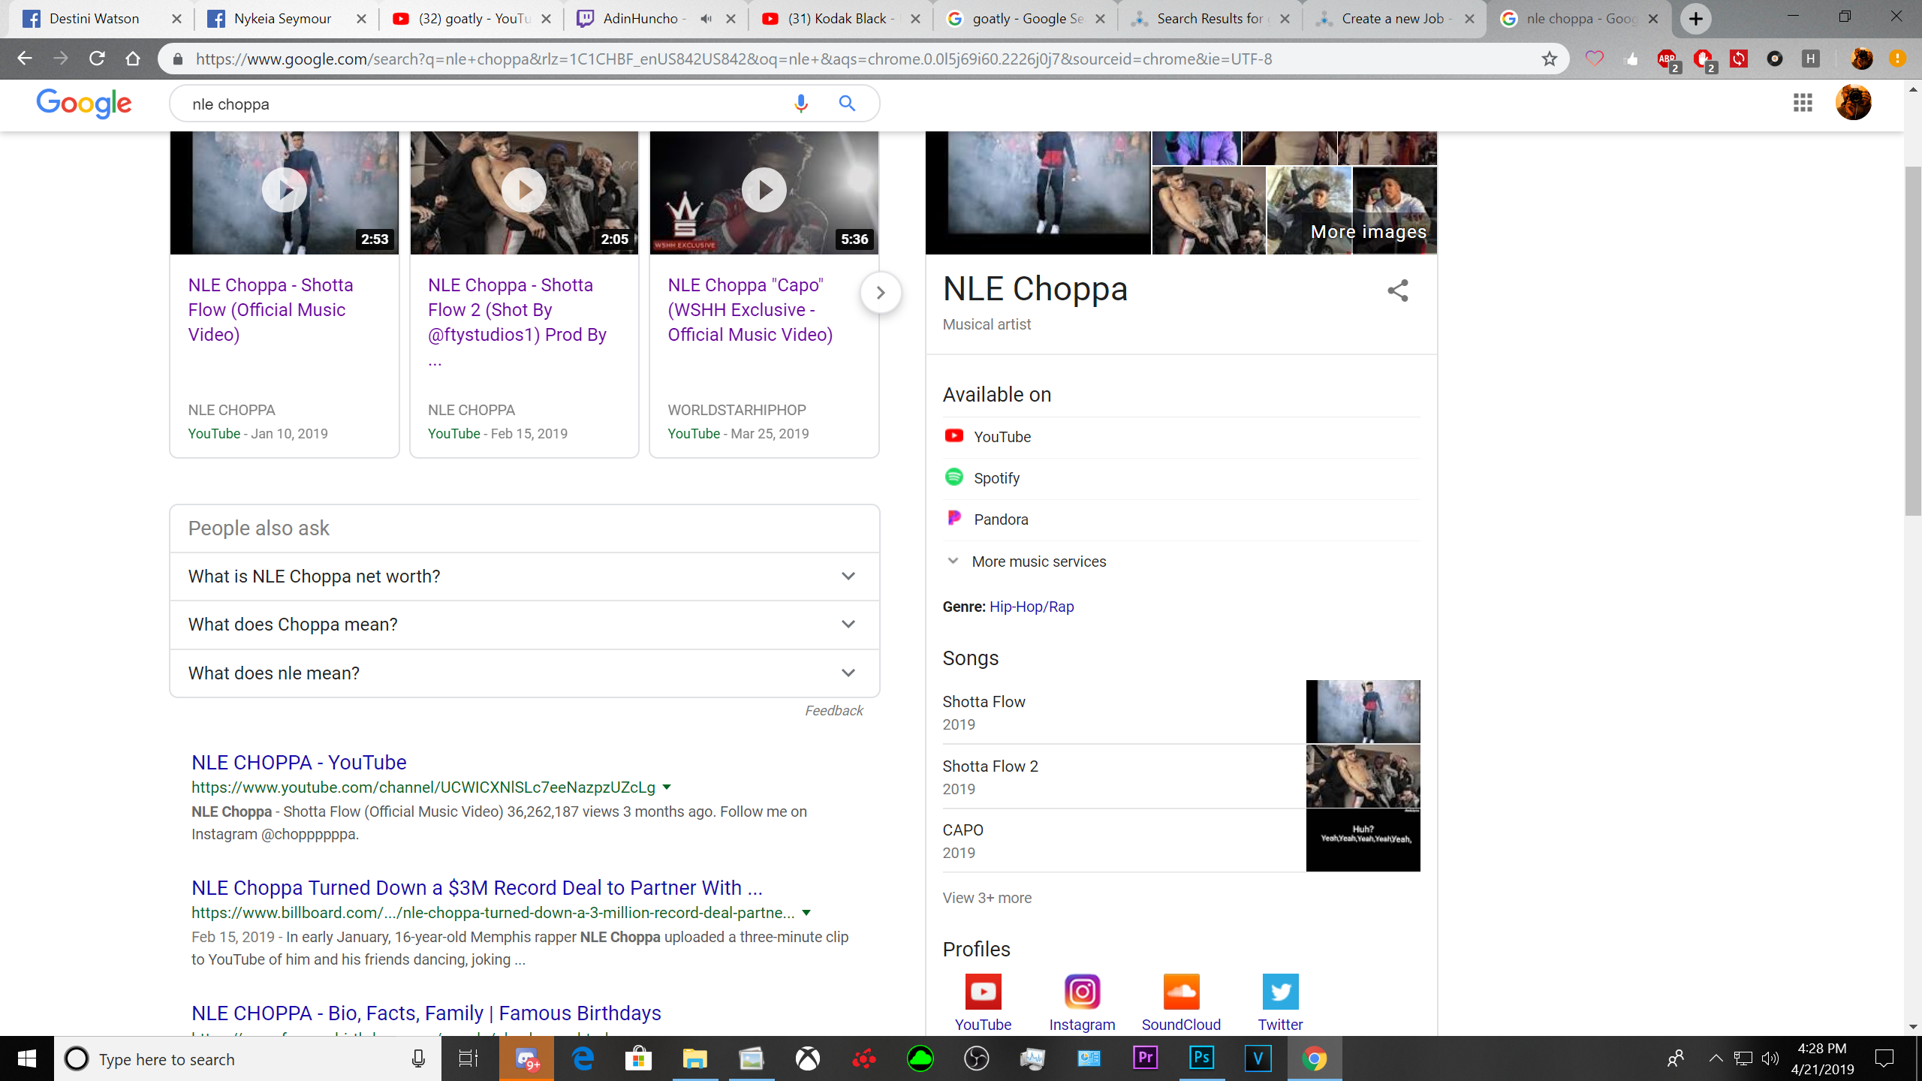Click the Hip-Hop/Rap genre link
Screen dimensions: 1922x1081
(1032, 607)
